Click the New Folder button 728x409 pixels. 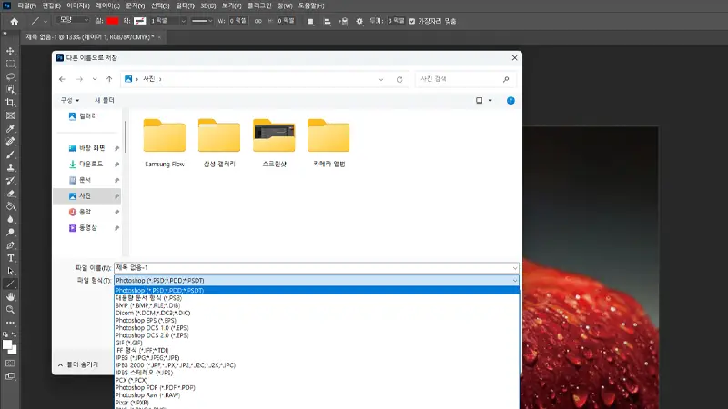coord(105,100)
